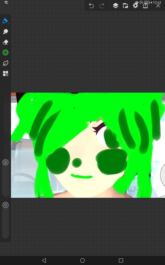
Task: Tap Android recent apps button
Action: [121, 260]
